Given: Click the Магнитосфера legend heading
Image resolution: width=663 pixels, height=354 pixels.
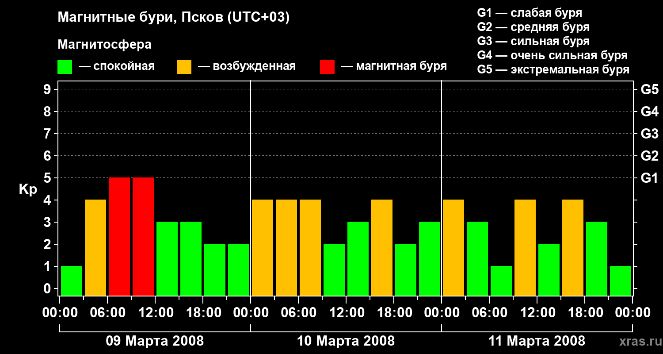Looking at the screenshot, I should pos(104,45).
